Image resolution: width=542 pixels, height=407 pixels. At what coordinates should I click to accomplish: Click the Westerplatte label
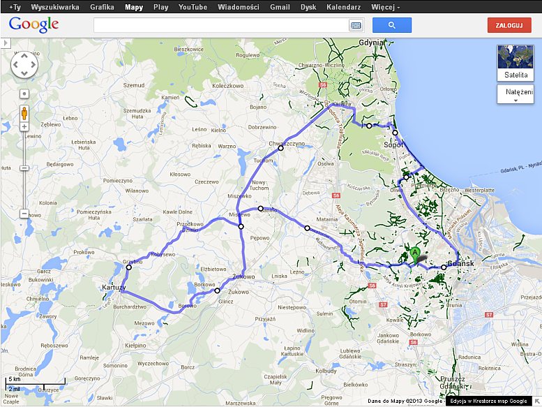[479, 190]
